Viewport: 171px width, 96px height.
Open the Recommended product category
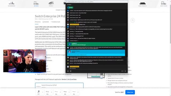coord(11,4)
